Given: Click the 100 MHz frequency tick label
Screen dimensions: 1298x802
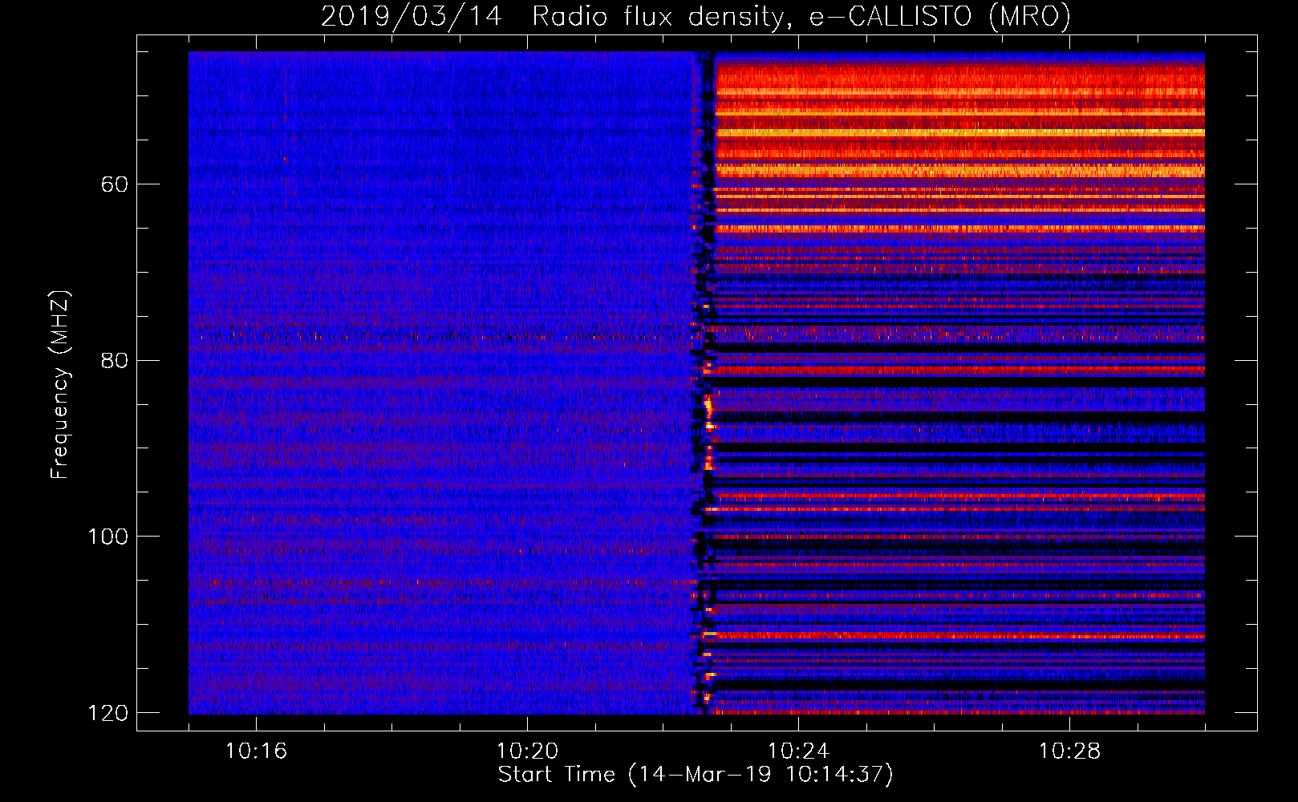Looking at the screenshot, I should tap(107, 537).
